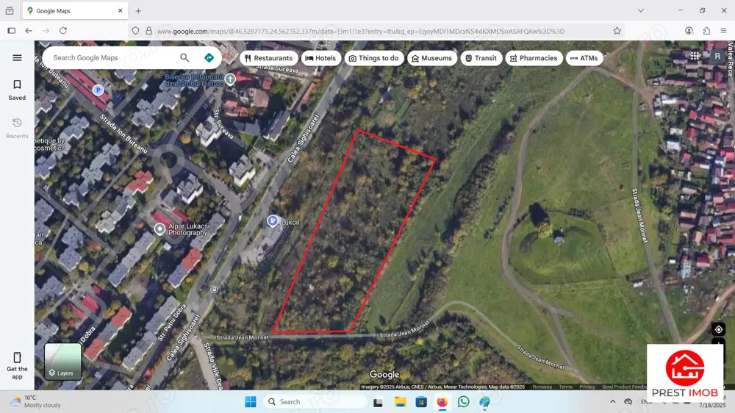Open the Google account avatar R
Image resolution: width=735 pixels, height=413 pixels.
point(717,57)
